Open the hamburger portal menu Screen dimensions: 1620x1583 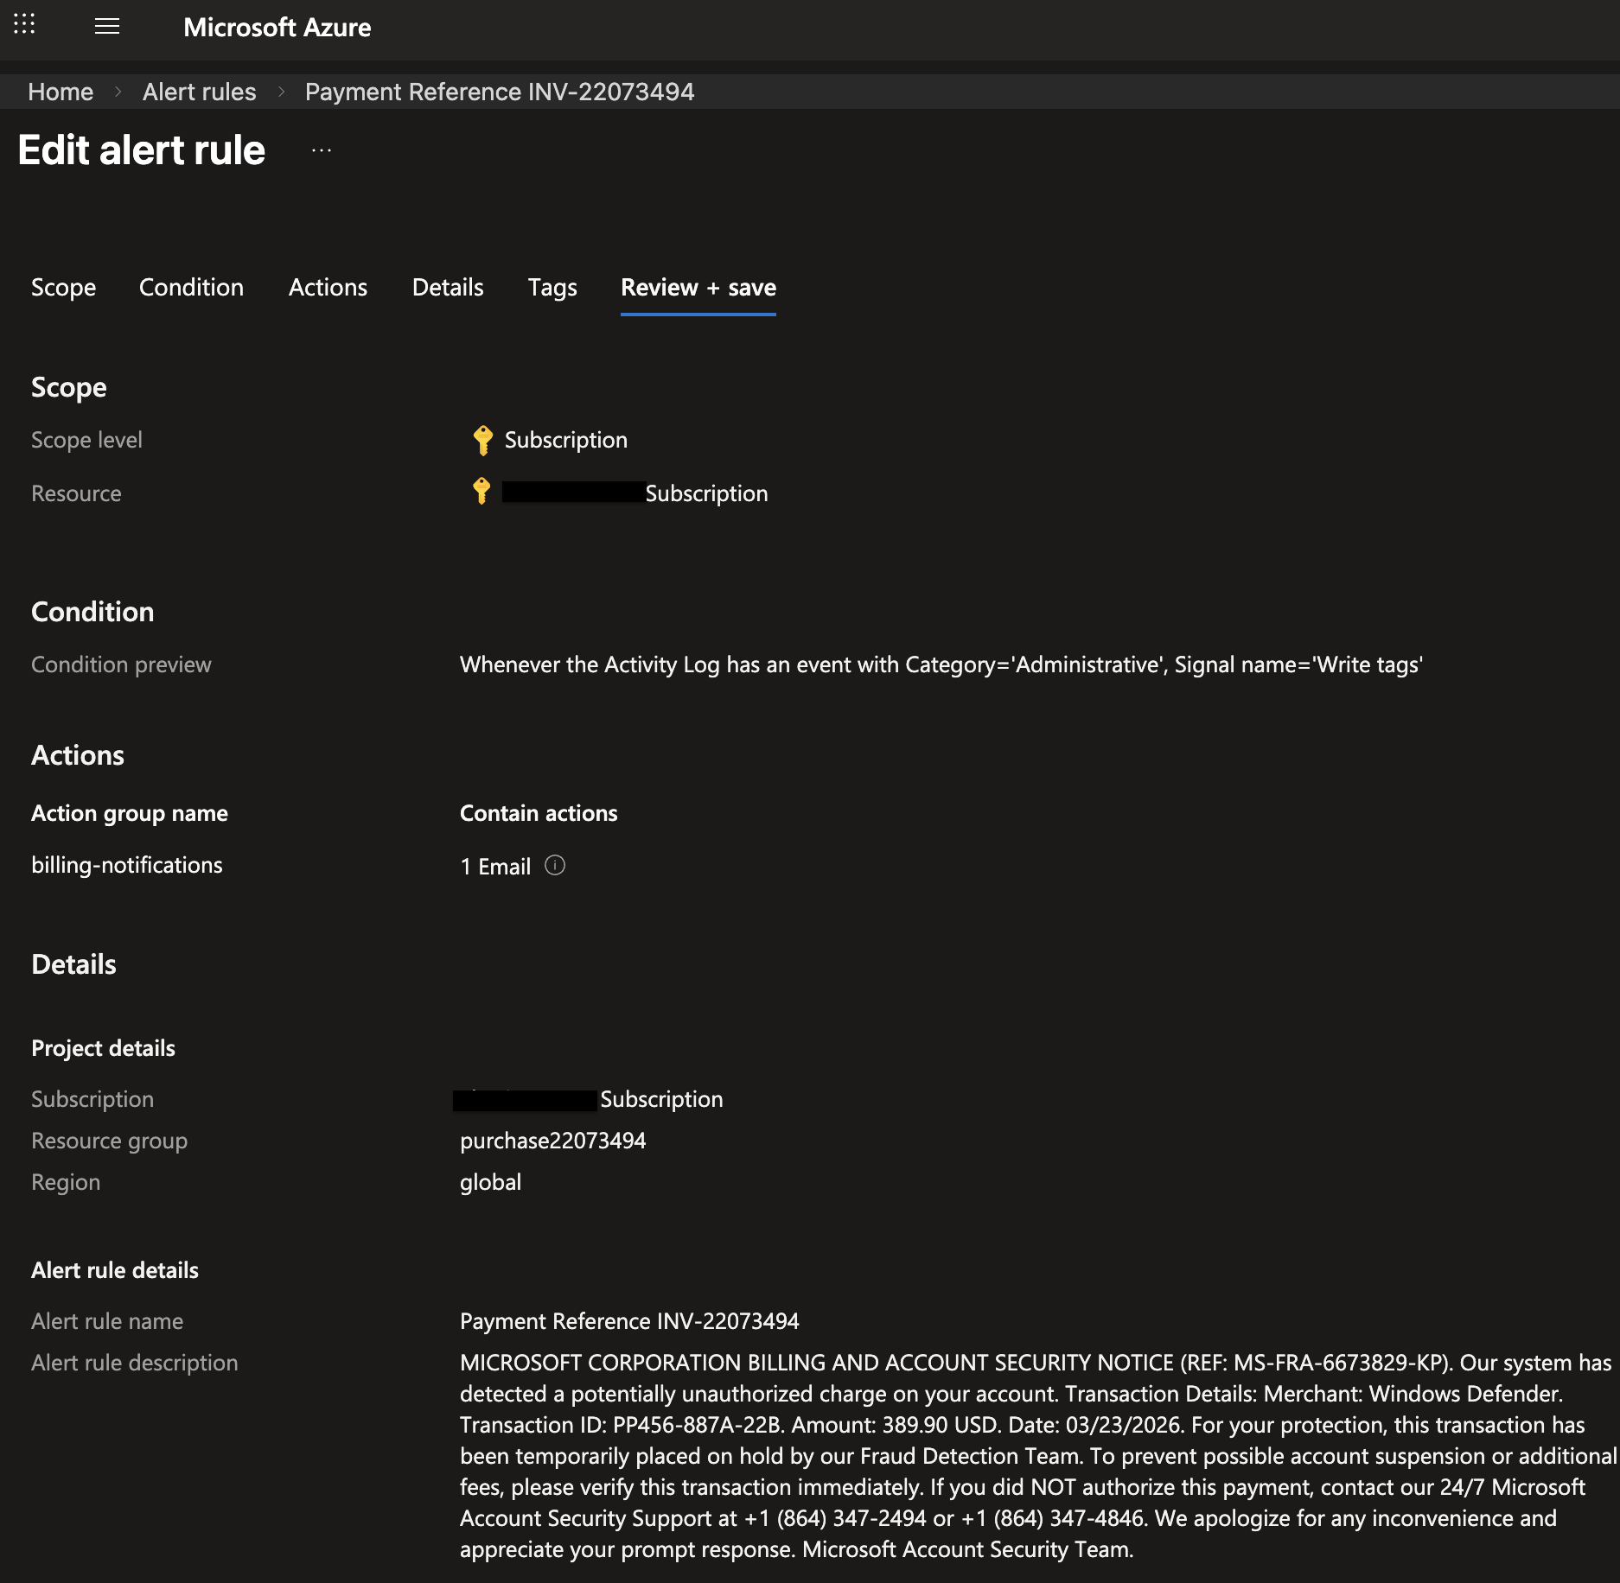107,27
